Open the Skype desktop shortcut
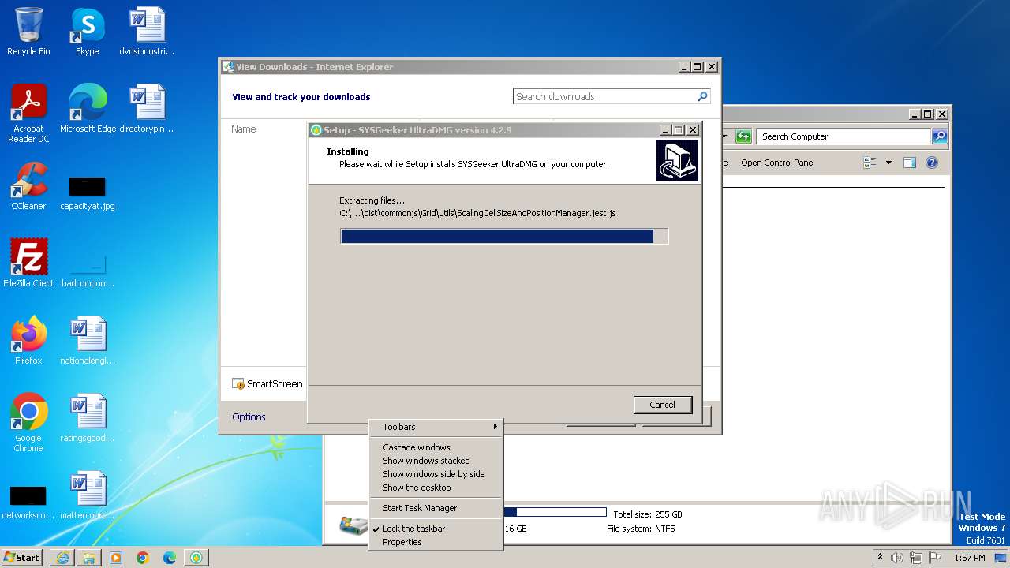The height and width of the screenshot is (568, 1010). 87,32
